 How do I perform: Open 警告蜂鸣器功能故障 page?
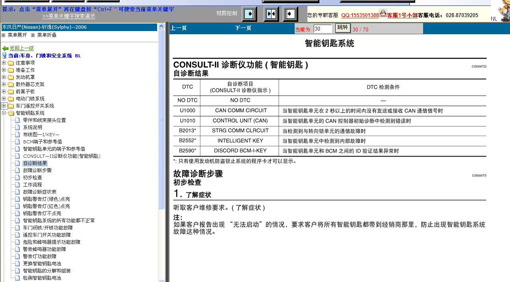click(44, 249)
